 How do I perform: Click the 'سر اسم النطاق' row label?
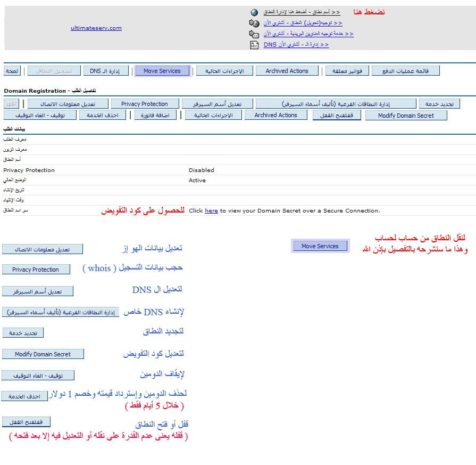pos(15,210)
